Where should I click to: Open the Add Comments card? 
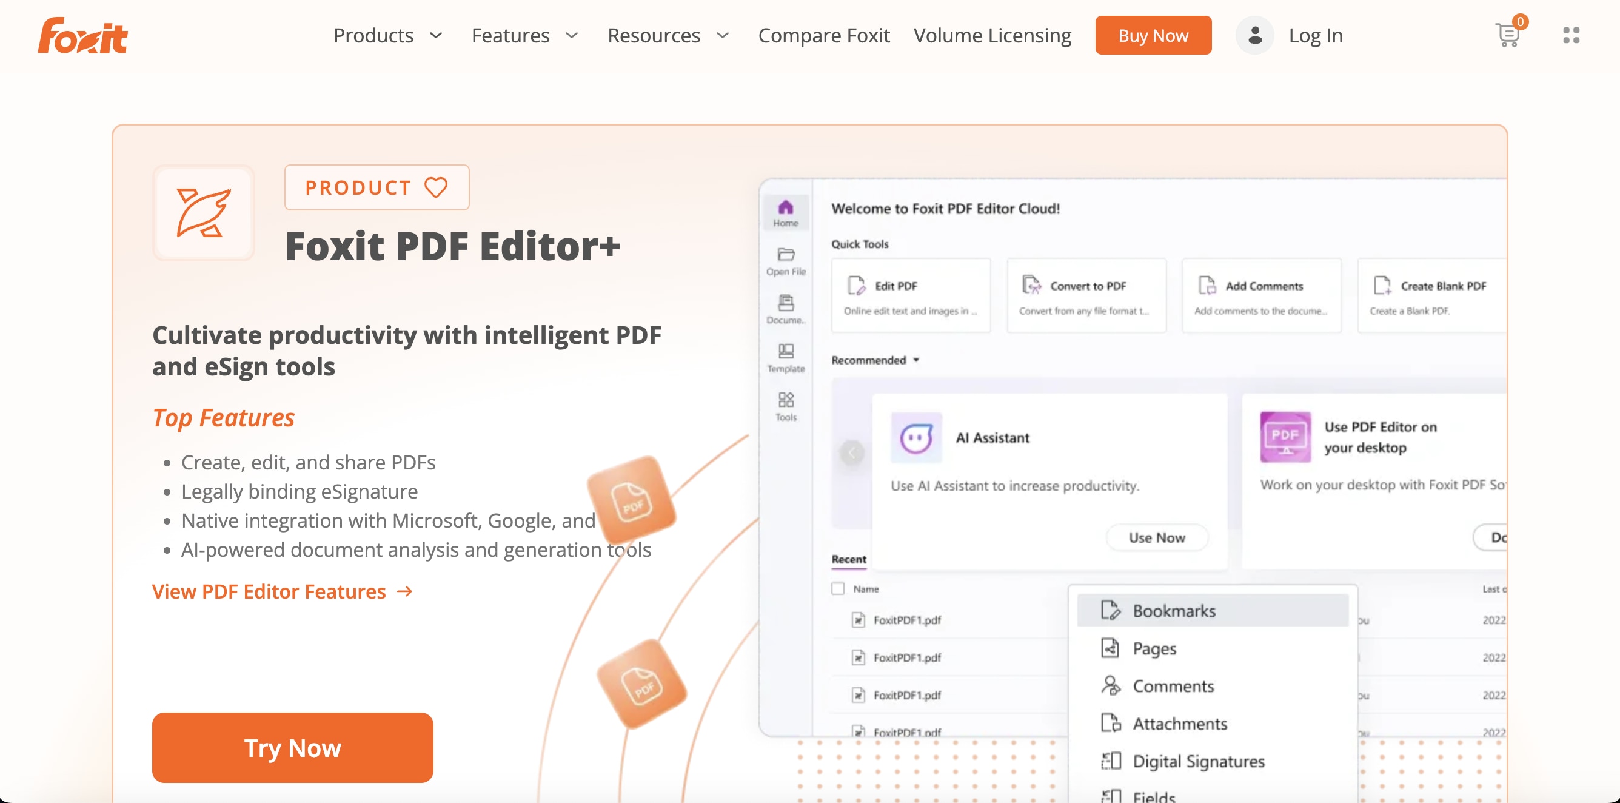tap(1261, 295)
